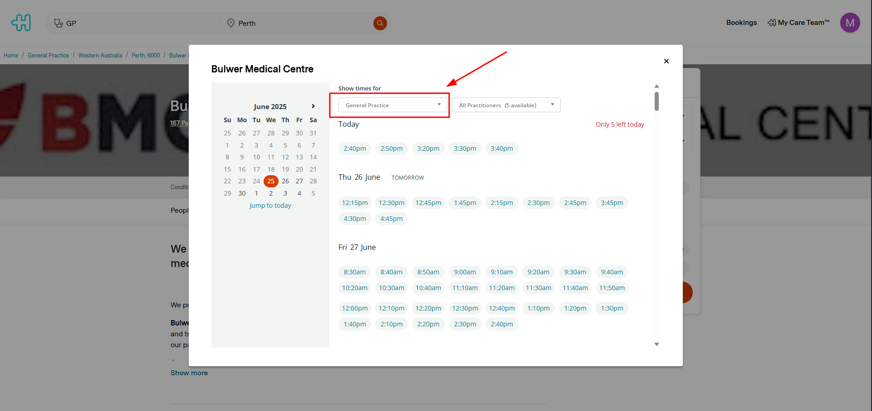Open the purple M profile avatar
The width and height of the screenshot is (872, 411).
850,23
